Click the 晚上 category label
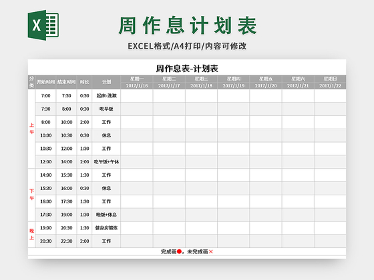 [32, 234]
